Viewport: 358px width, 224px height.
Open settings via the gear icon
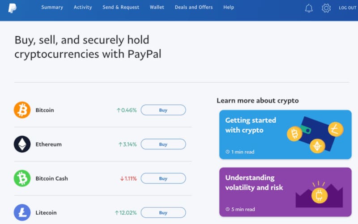click(x=326, y=8)
